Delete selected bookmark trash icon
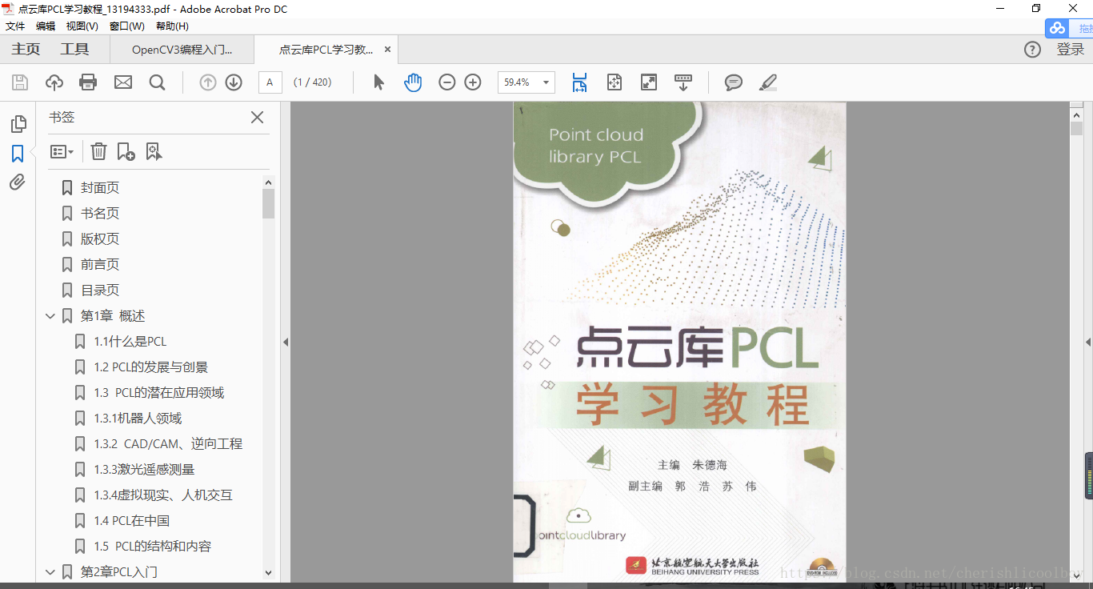The width and height of the screenshot is (1093, 589). click(98, 151)
